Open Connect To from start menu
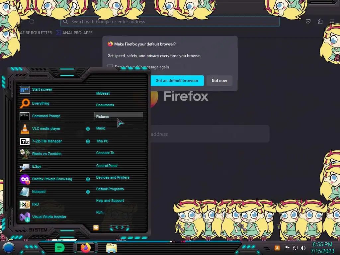Viewport: 340px width, 255px height. pyautogui.click(x=105, y=153)
